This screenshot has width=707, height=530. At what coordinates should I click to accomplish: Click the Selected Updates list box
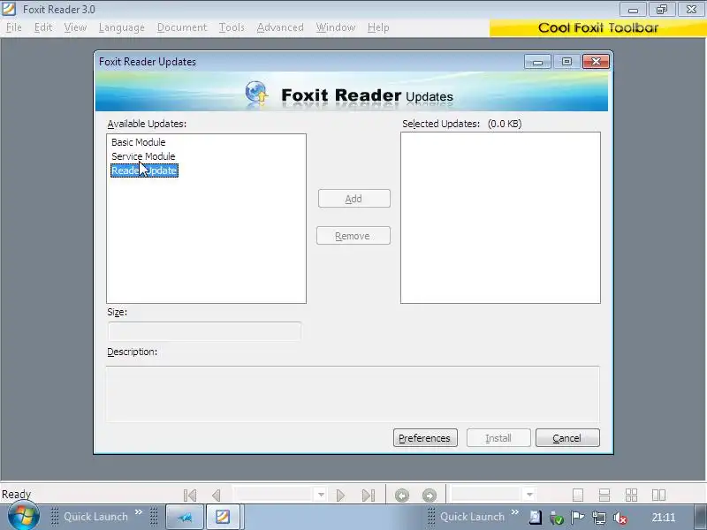point(500,217)
